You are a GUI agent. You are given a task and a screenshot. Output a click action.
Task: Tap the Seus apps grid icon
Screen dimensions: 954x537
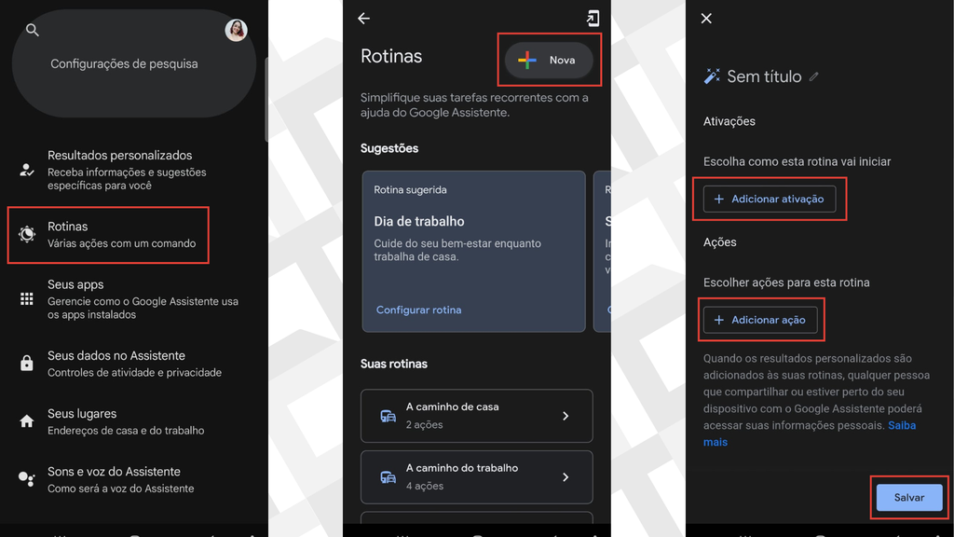click(27, 298)
